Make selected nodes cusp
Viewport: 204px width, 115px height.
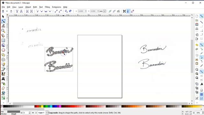pyautogui.click(x=38, y=11)
